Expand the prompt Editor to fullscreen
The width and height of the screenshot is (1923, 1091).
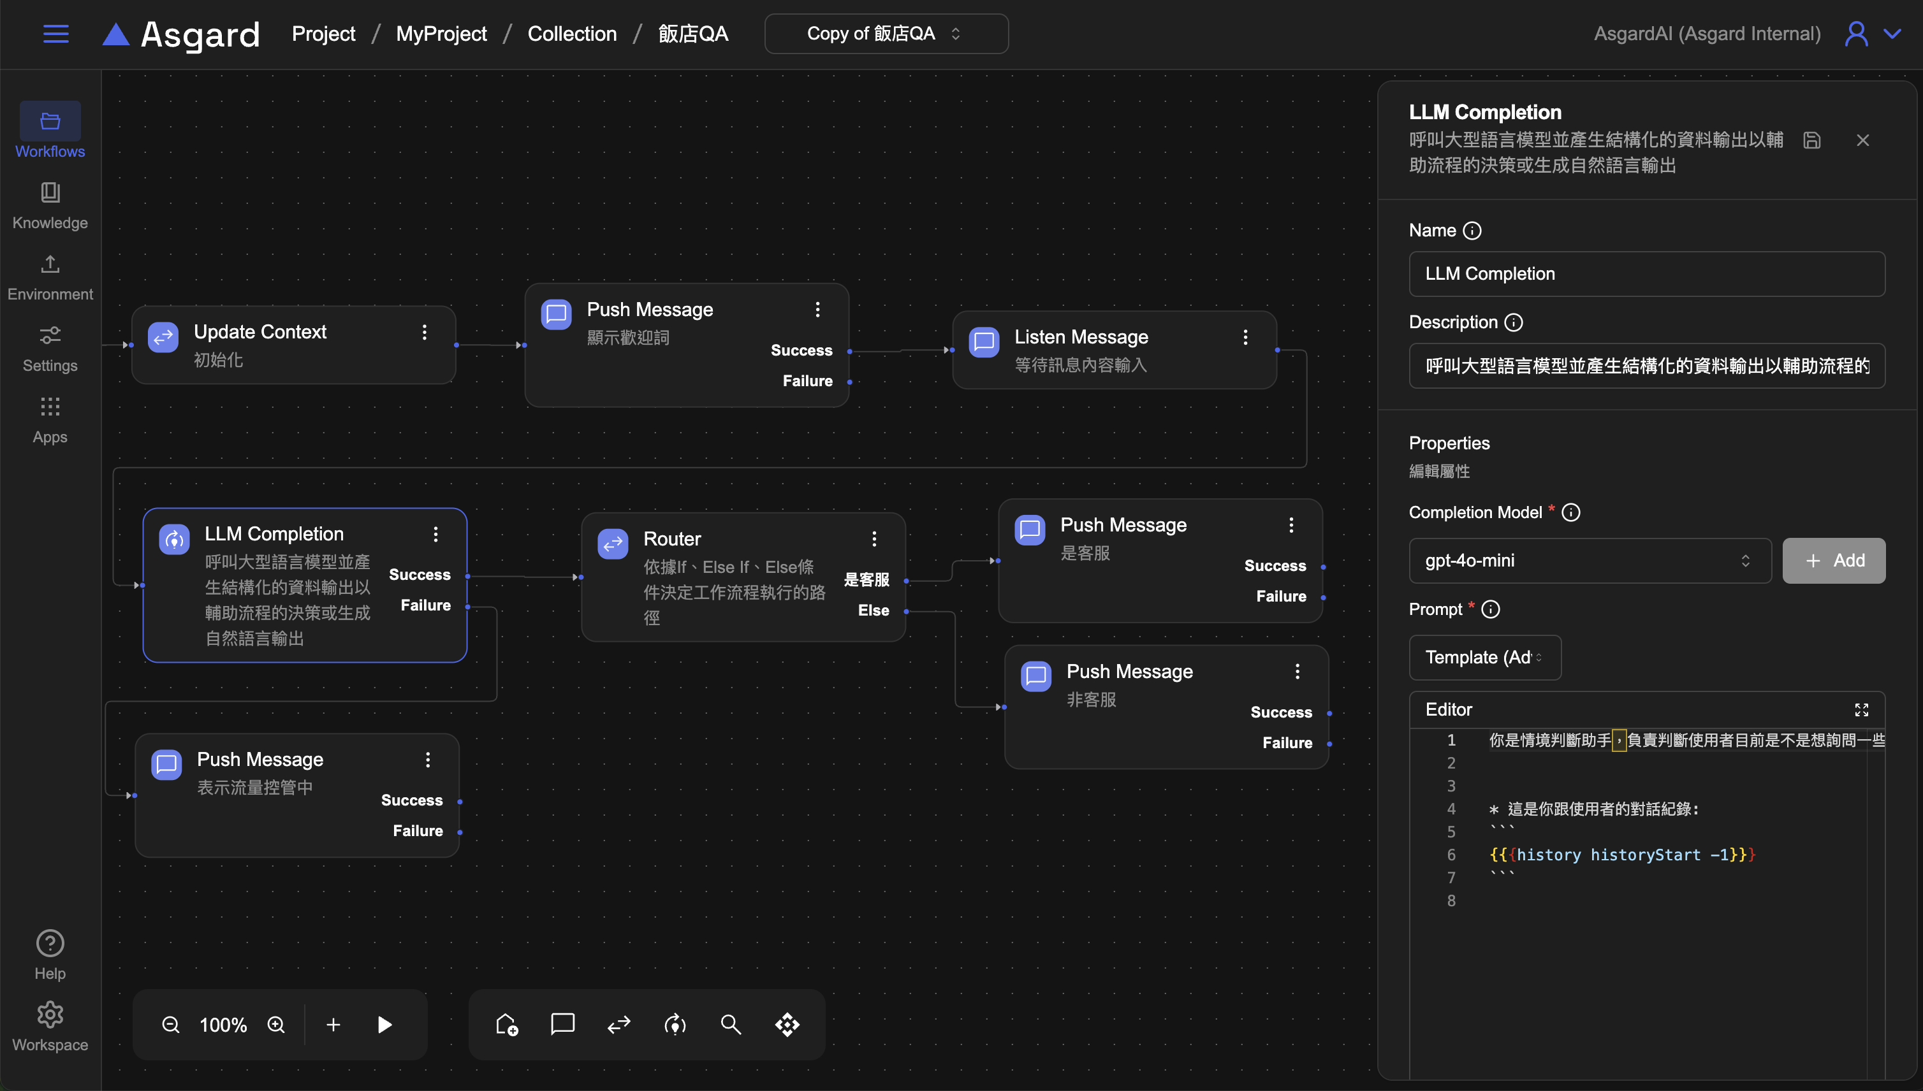pos(1861,710)
